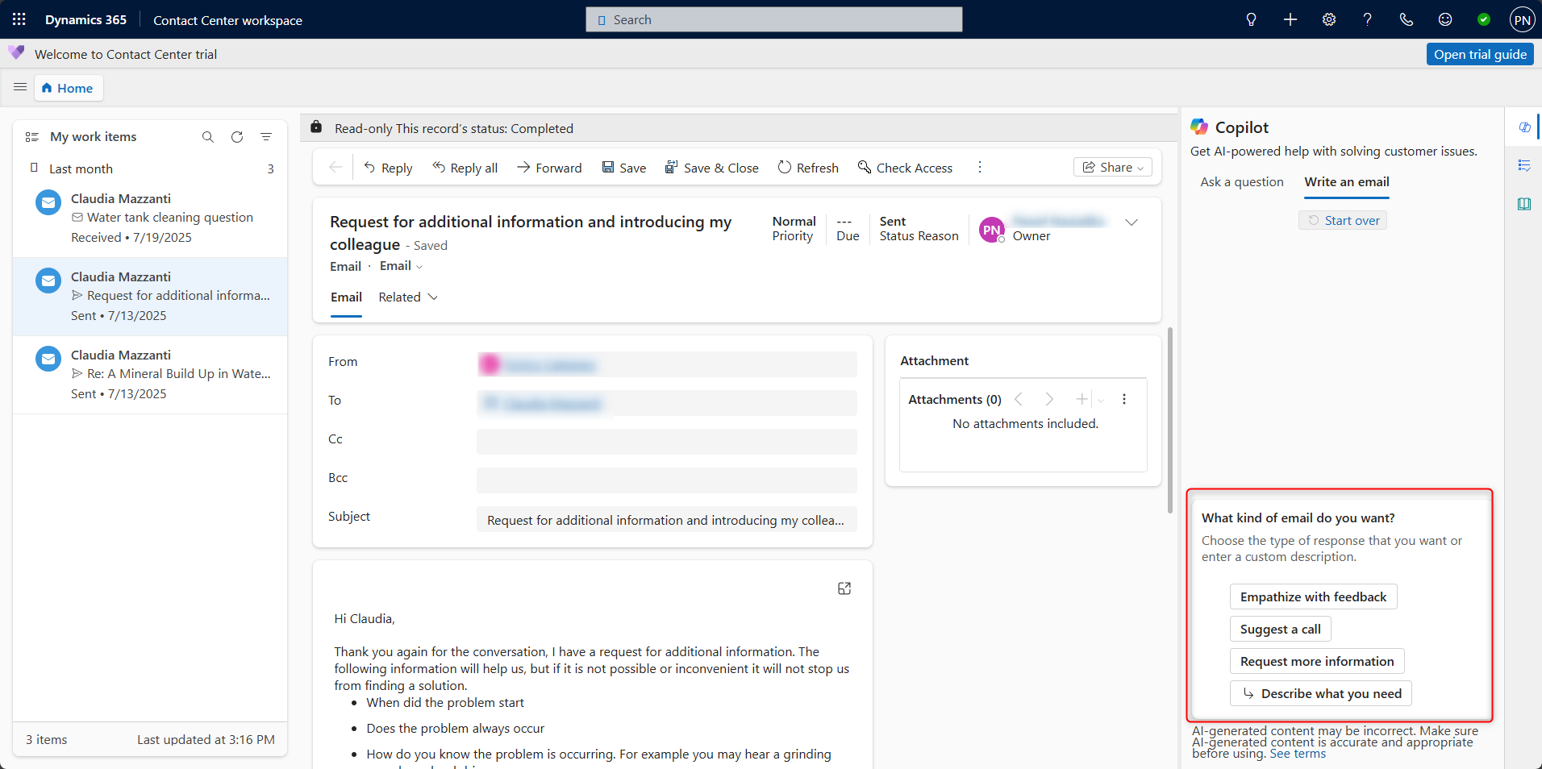The height and width of the screenshot is (769, 1542).
Task: Click the global Search field
Action: coord(773,19)
